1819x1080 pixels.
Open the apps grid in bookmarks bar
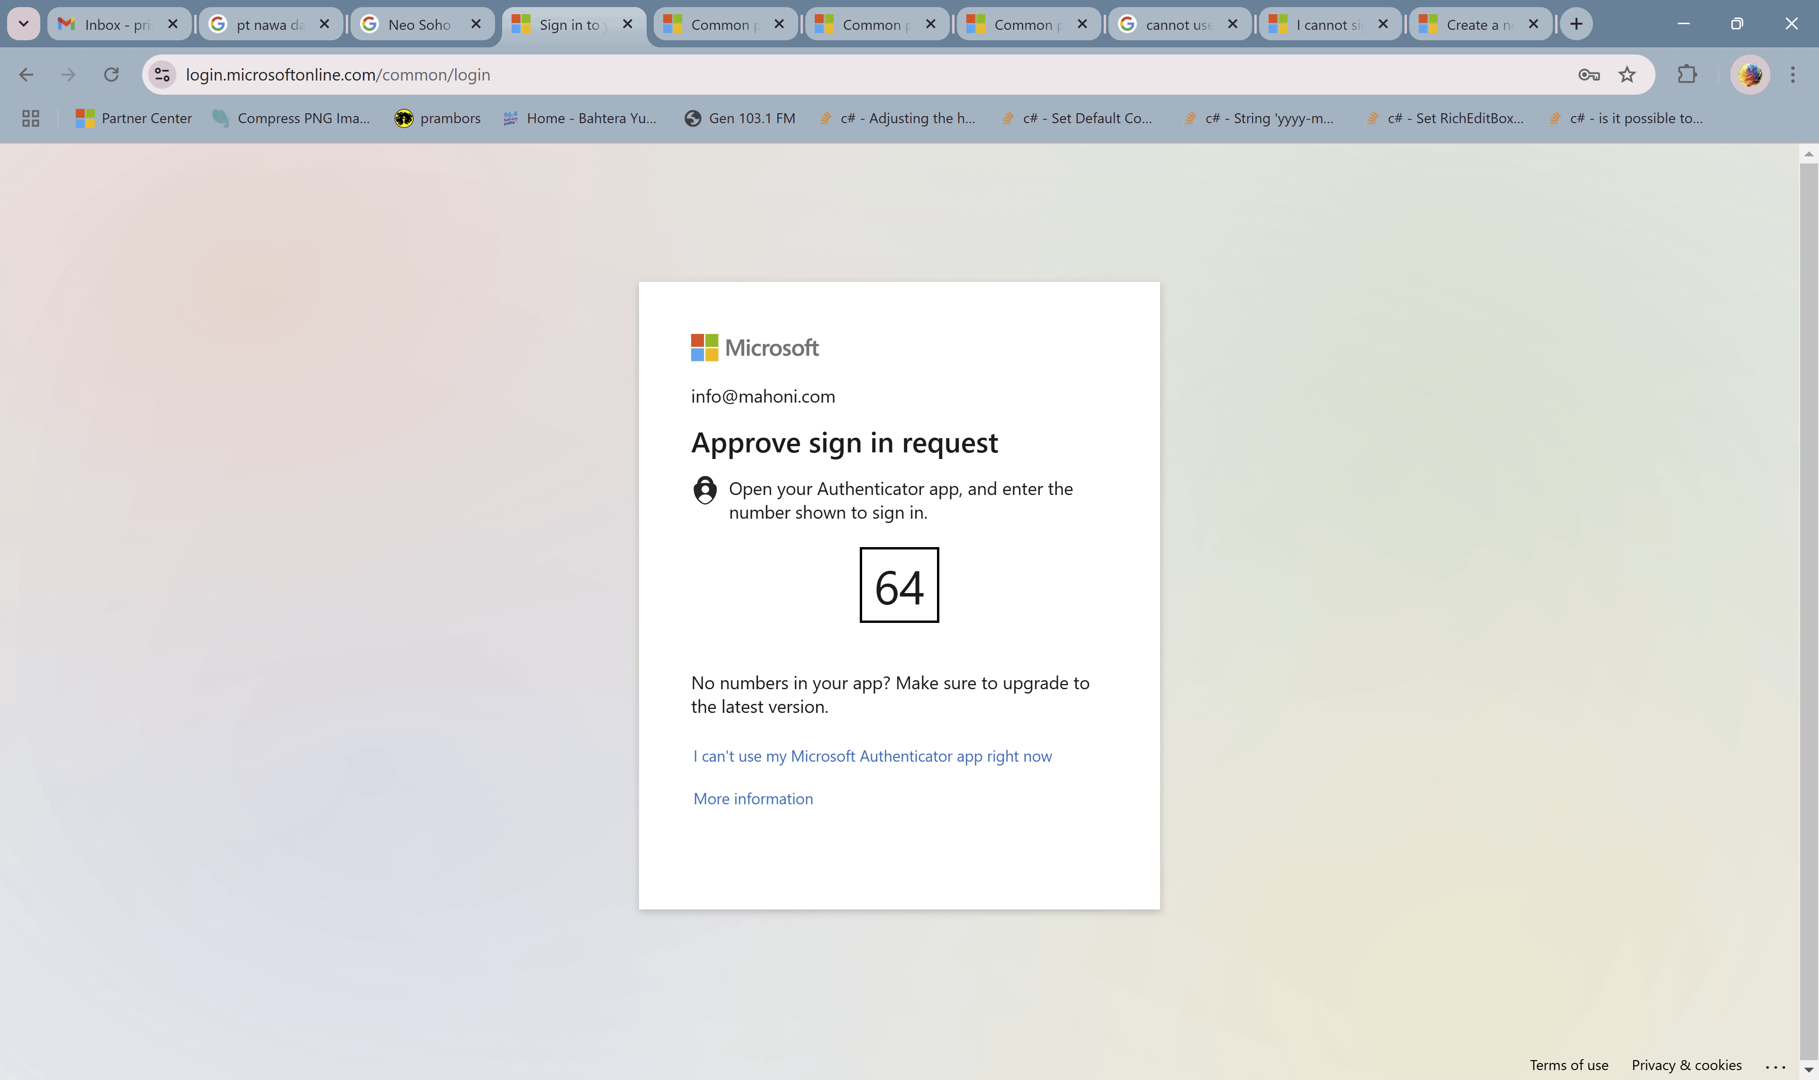[x=31, y=118]
